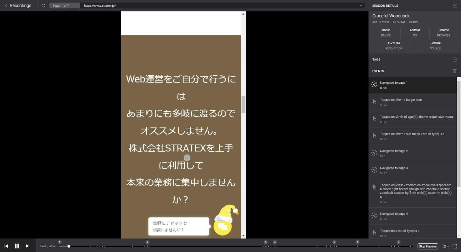
Task: Click the 00:09 elapsed time readout
Action: 43,247
